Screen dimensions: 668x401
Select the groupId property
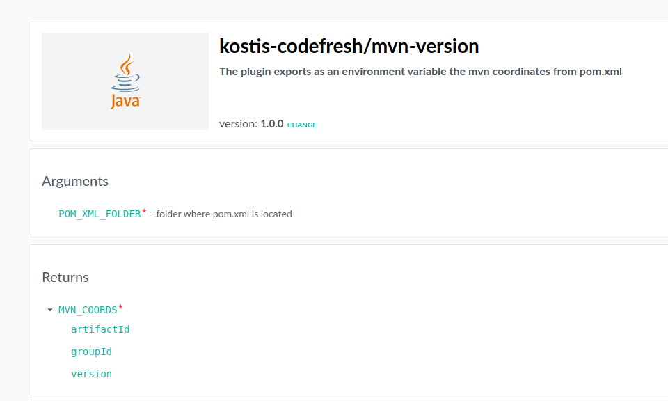tap(91, 352)
